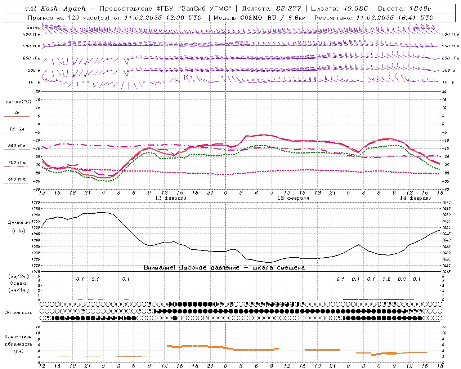Click the model name COSMO-RU / 6.6км

[273, 18]
